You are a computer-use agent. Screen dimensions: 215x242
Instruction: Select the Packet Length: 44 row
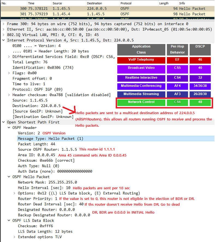click(x=37, y=144)
